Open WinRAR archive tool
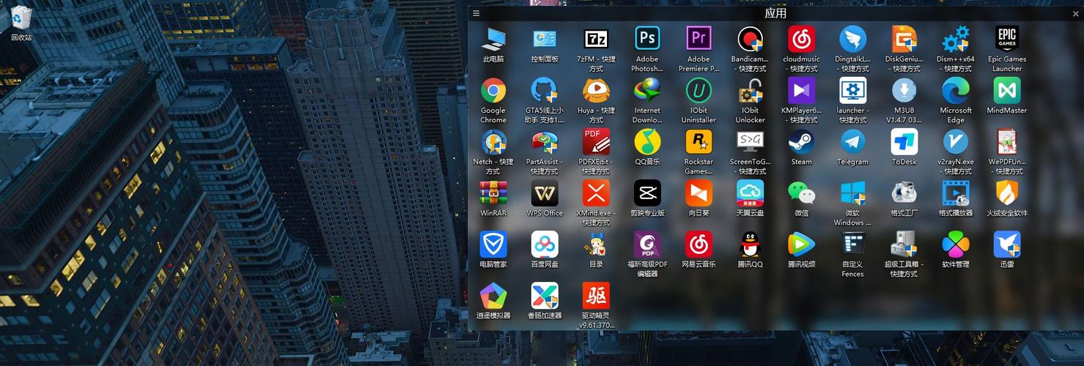 [493, 193]
